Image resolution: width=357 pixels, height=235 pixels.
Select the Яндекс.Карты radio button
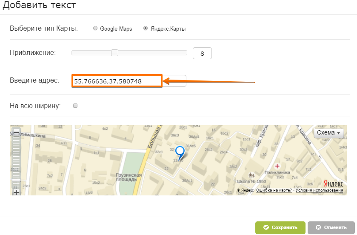[x=146, y=29]
